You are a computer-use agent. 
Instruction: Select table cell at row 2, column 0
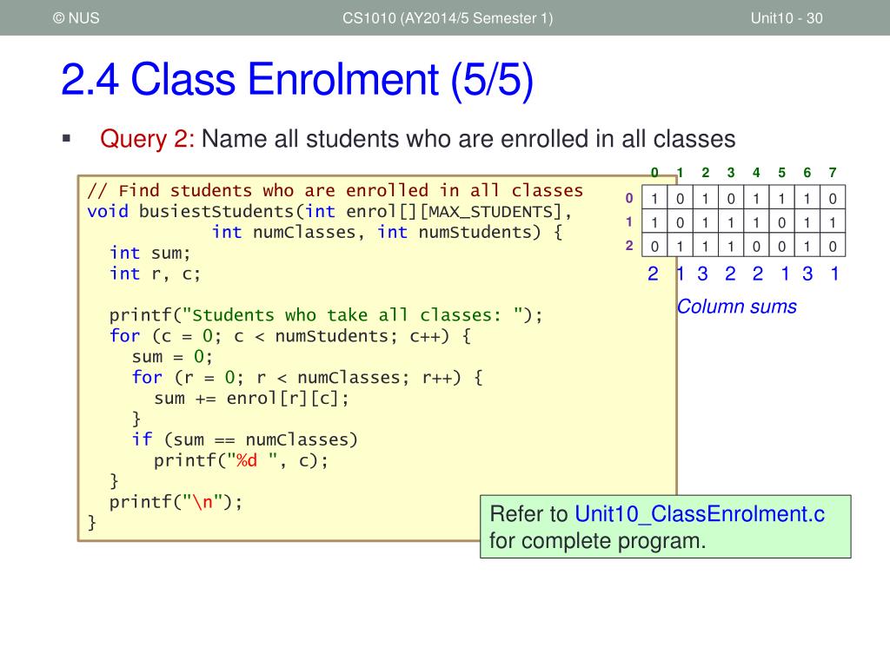(x=654, y=246)
